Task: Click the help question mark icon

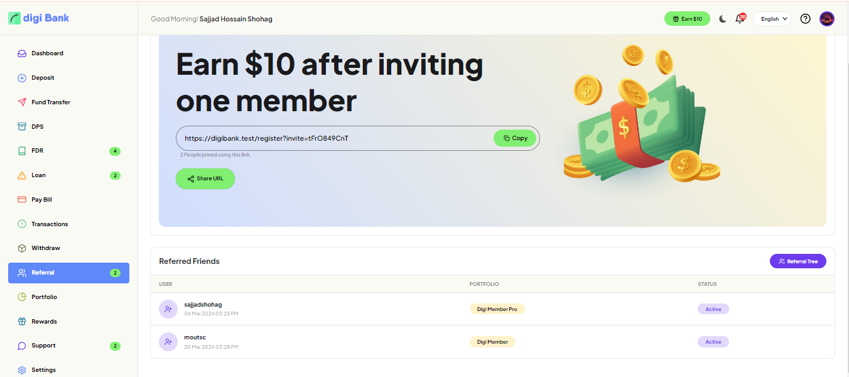Action: click(805, 19)
